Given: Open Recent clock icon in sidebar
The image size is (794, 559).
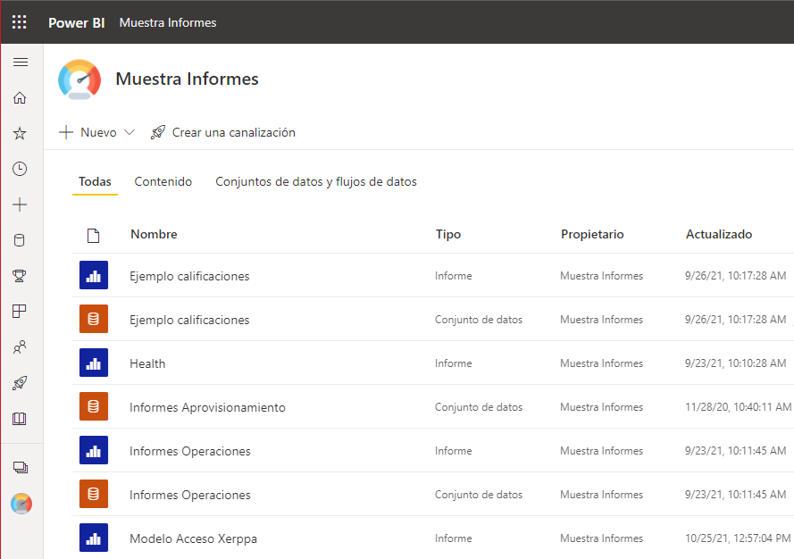Looking at the screenshot, I should pyautogui.click(x=20, y=169).
